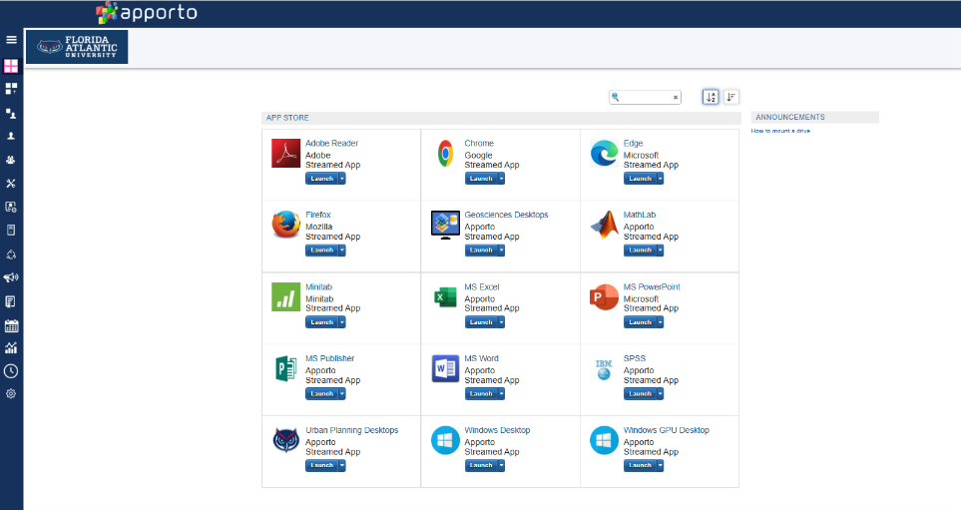Click the SPSS app icon
Screen dimensions: 961x510
tap(605, 369)
